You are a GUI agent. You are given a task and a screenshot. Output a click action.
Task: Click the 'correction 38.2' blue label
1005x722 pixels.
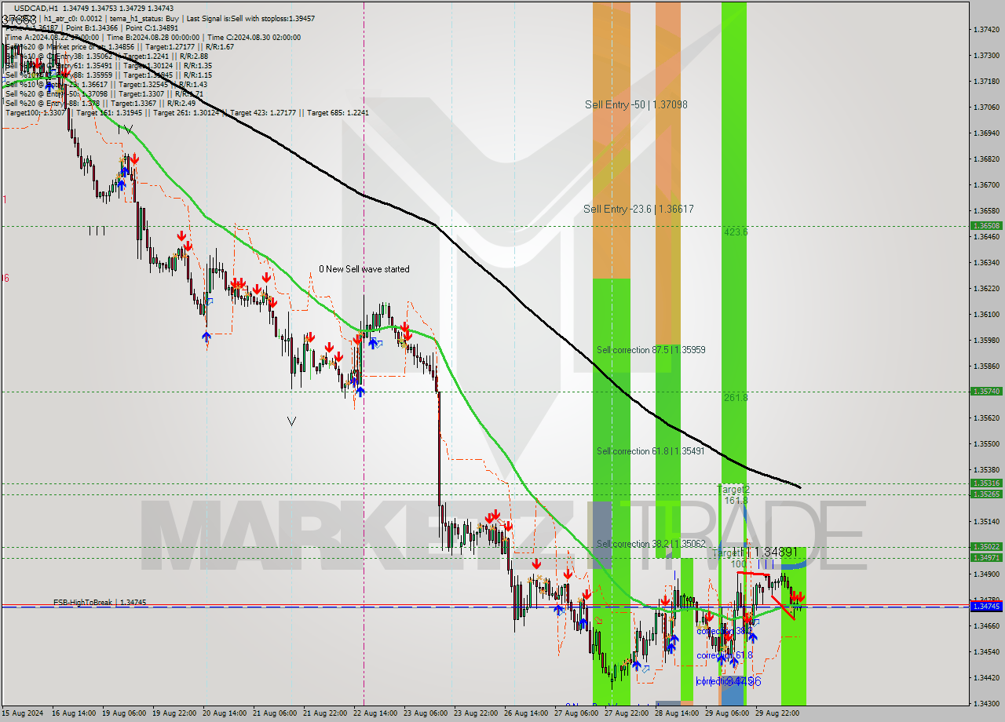click(725, 631)
